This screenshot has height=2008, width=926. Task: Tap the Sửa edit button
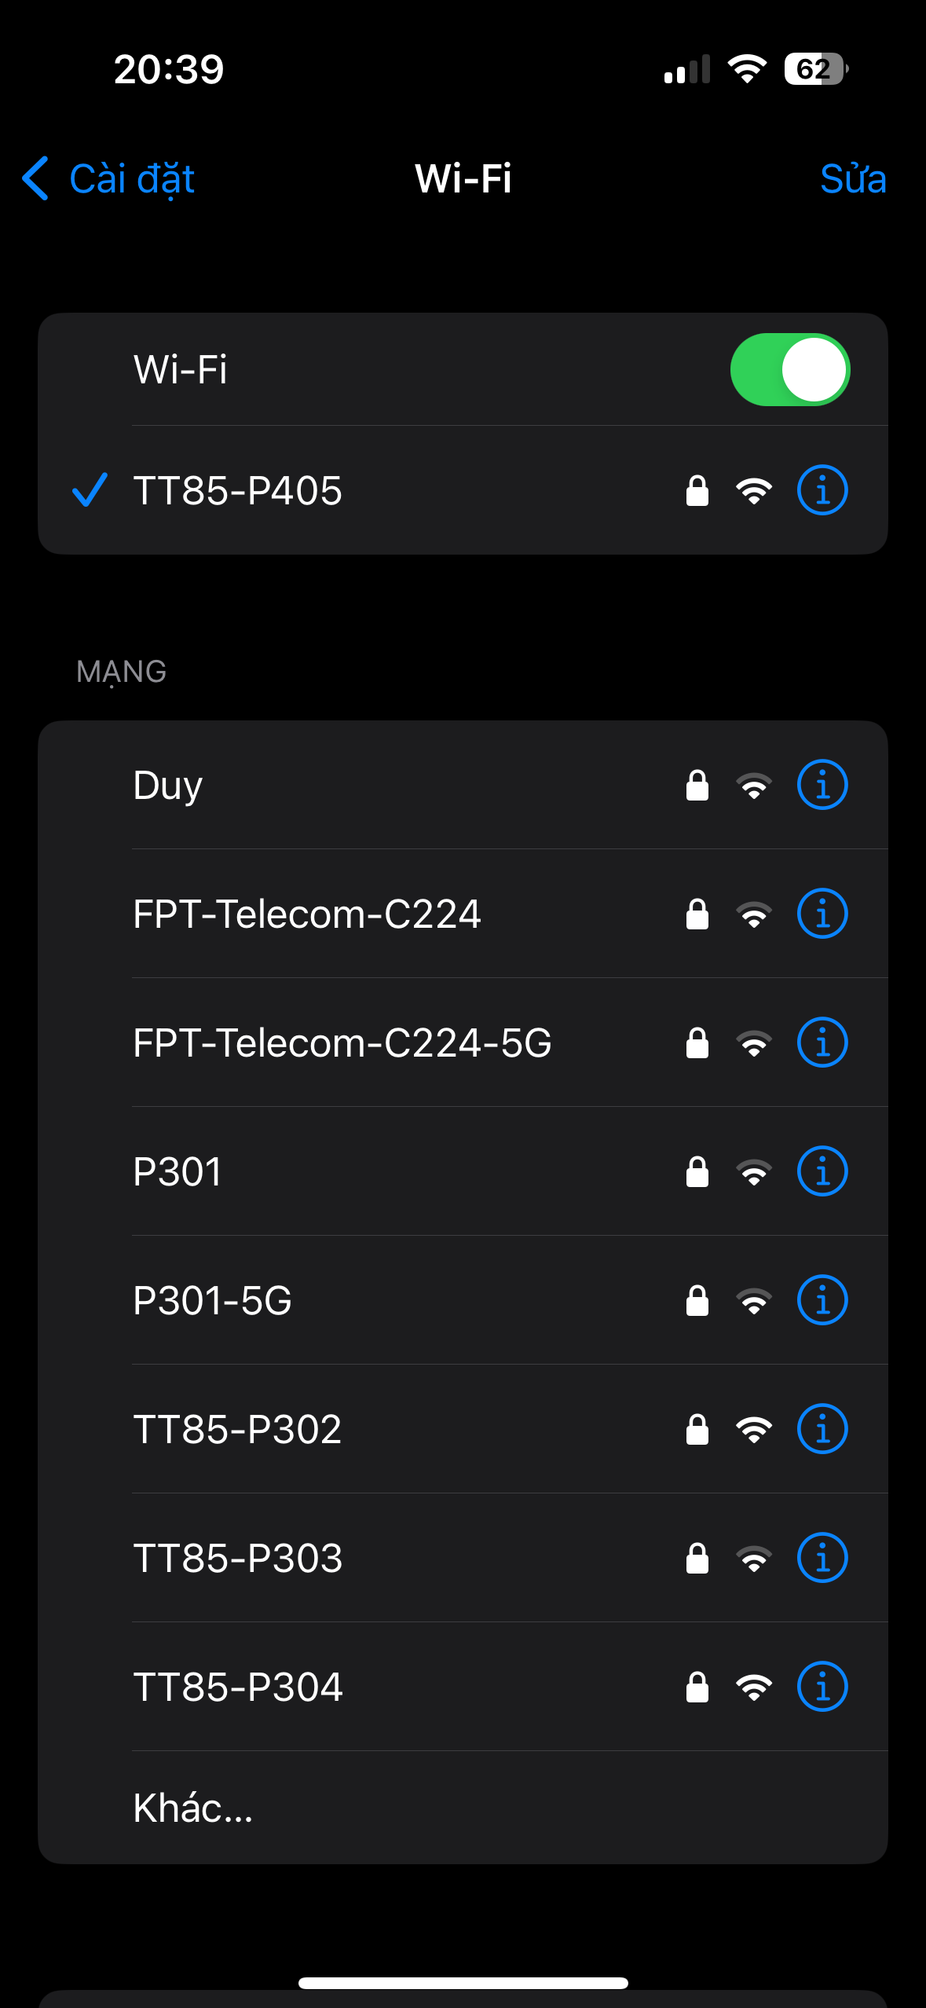853,179
